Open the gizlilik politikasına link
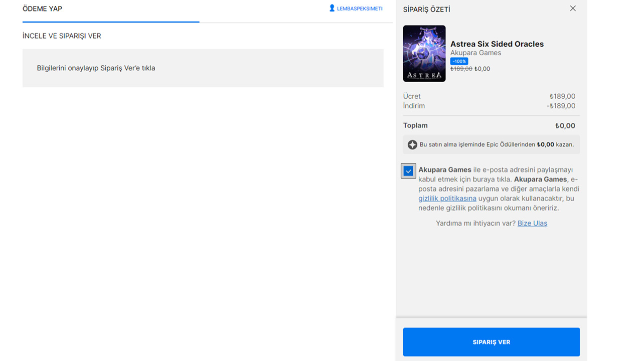 [447, 199]
